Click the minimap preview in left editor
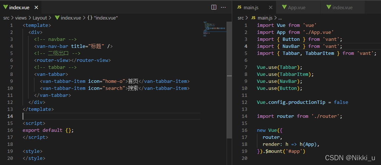 [214, 29]
